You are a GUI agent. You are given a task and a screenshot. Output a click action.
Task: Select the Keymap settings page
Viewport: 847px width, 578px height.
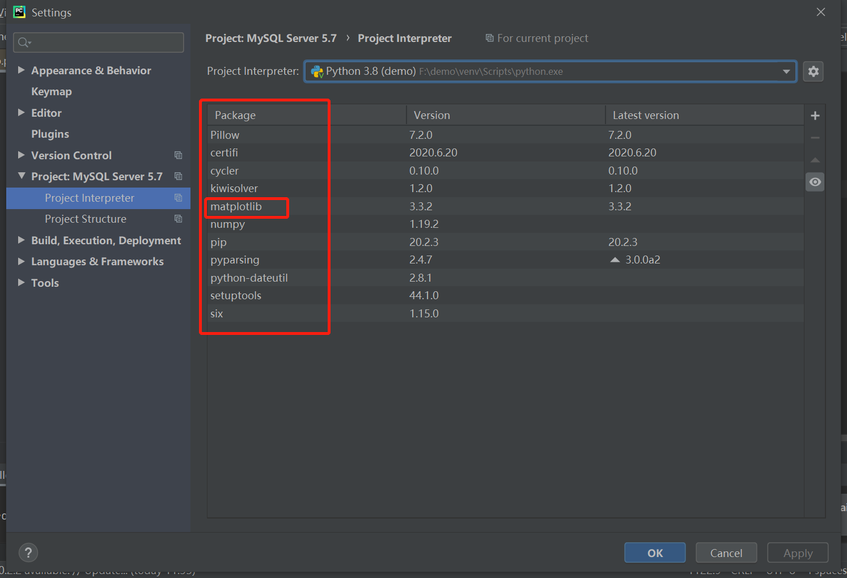point(52,91)
